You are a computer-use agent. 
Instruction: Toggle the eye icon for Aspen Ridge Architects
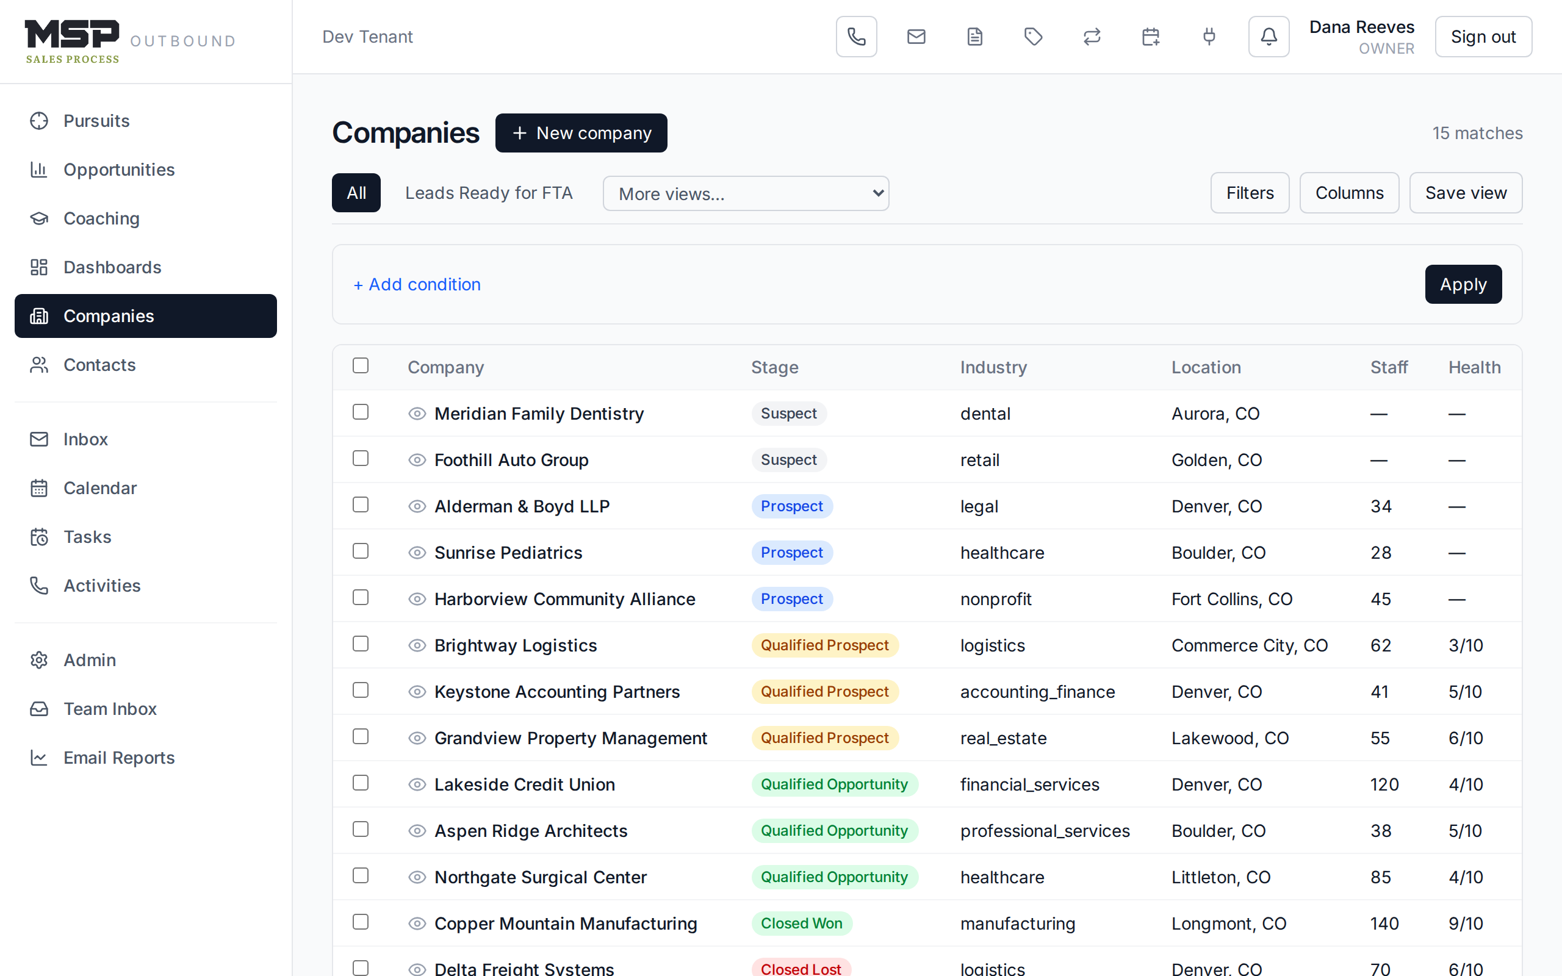[417, 831]
